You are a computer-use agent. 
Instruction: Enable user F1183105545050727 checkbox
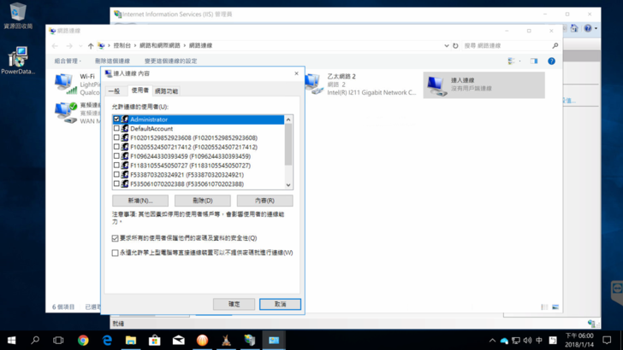(116, 166)
